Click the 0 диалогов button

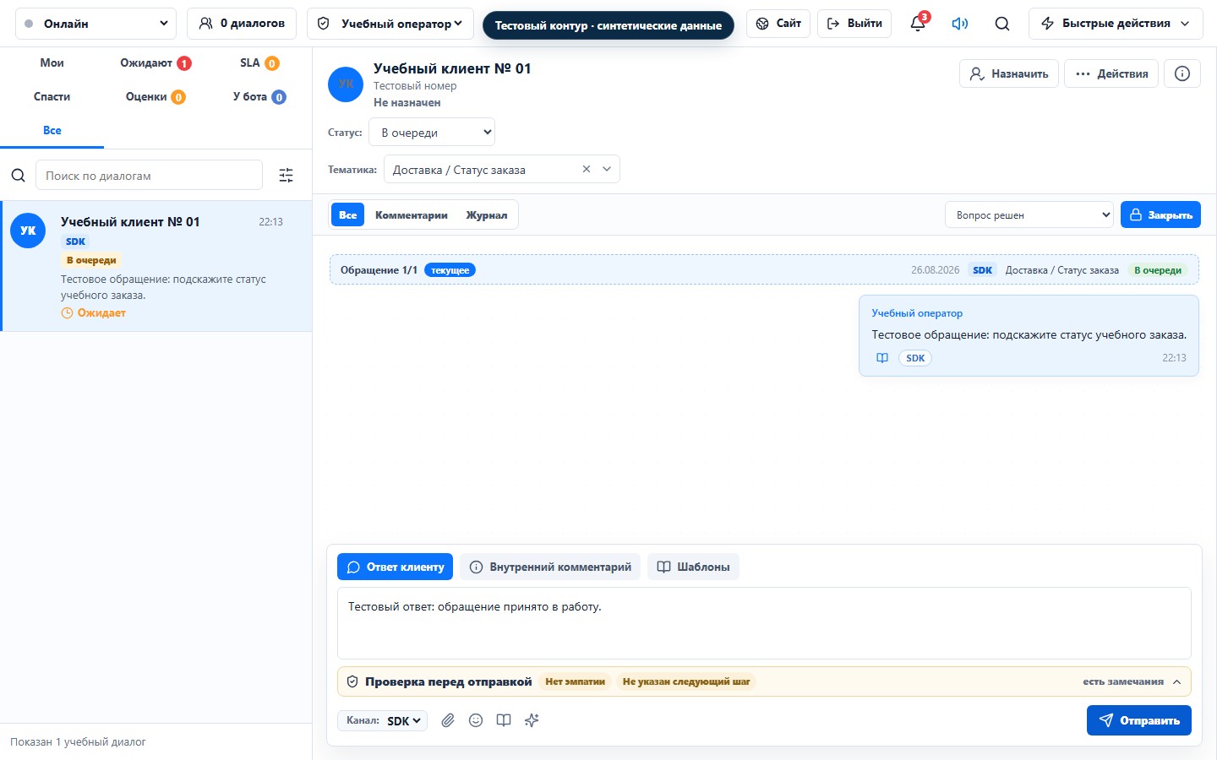242,24
